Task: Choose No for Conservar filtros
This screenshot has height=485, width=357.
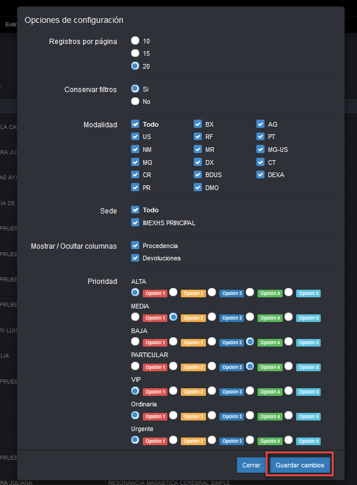Action: pos(135,101)
